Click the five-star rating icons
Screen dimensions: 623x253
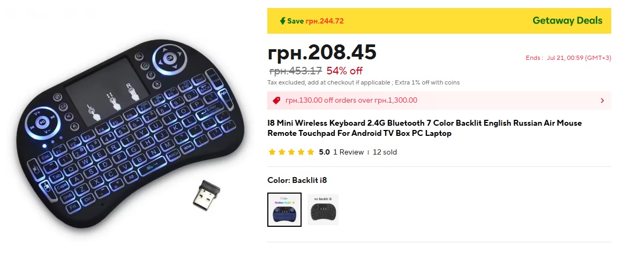point(291,152)
